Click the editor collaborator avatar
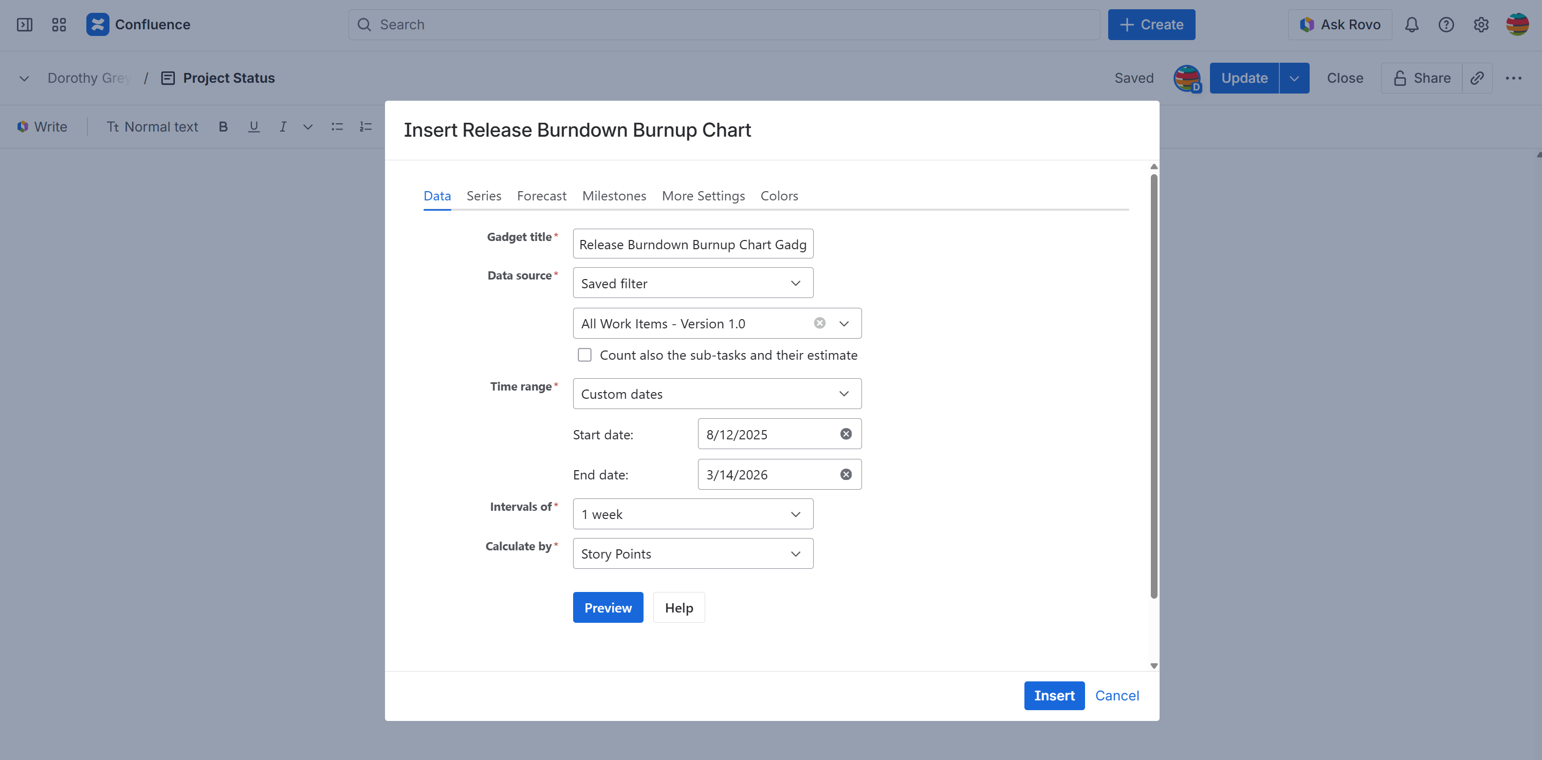This screenshot has height=760, width=1542. click(x=1187, y=79)
